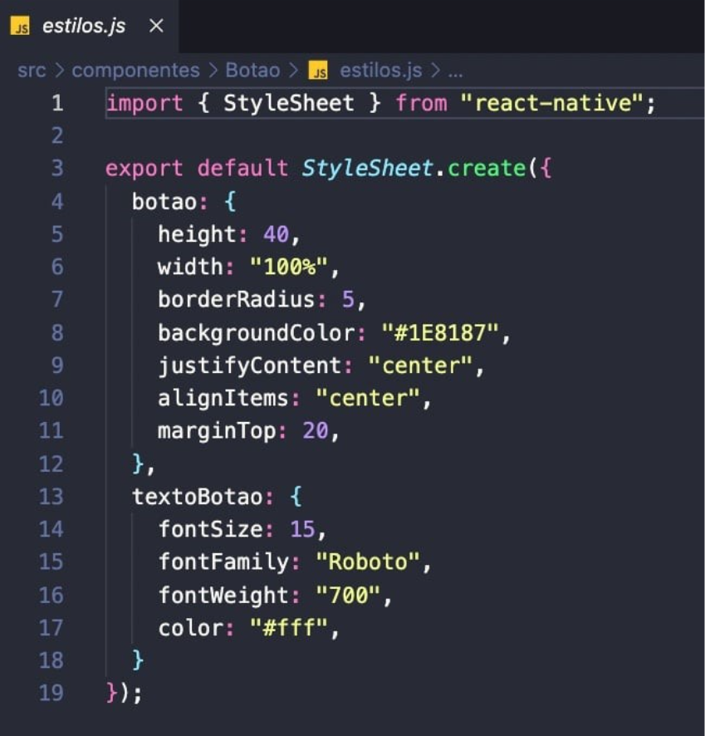Click line number 19 in the gutter

51,693
